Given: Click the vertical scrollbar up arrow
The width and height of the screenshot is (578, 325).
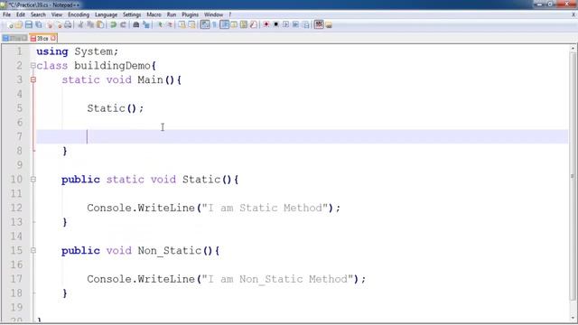Looking at the screenshot, I should tap(573, 48).
